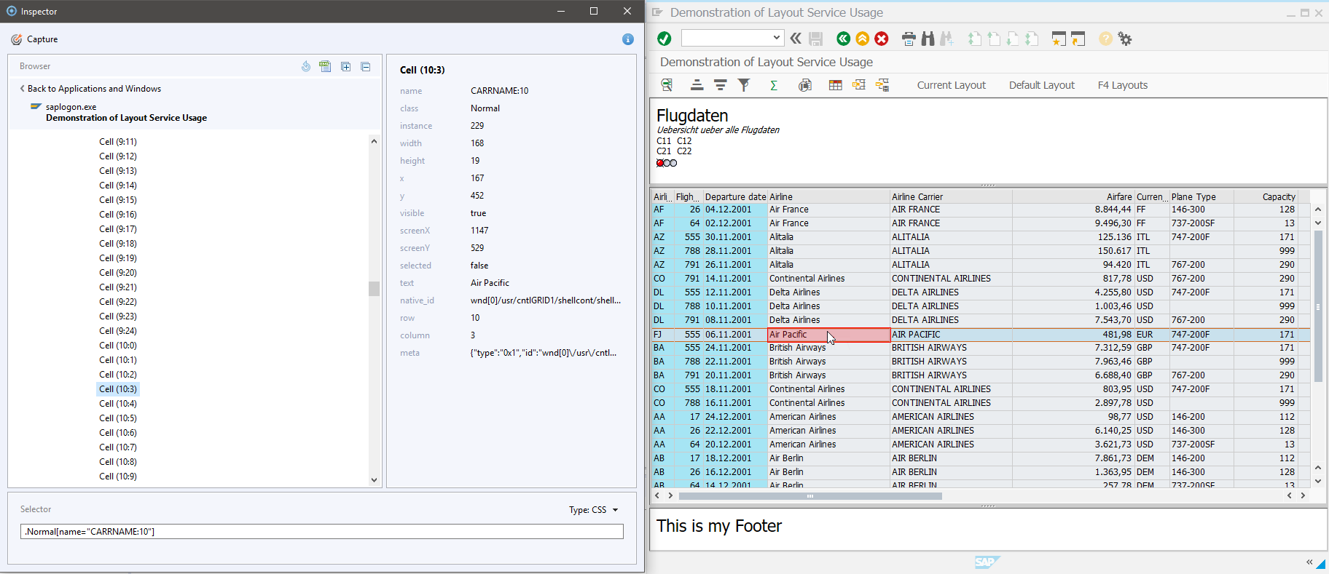Click the Capacity column header

tap(1267, 196)
